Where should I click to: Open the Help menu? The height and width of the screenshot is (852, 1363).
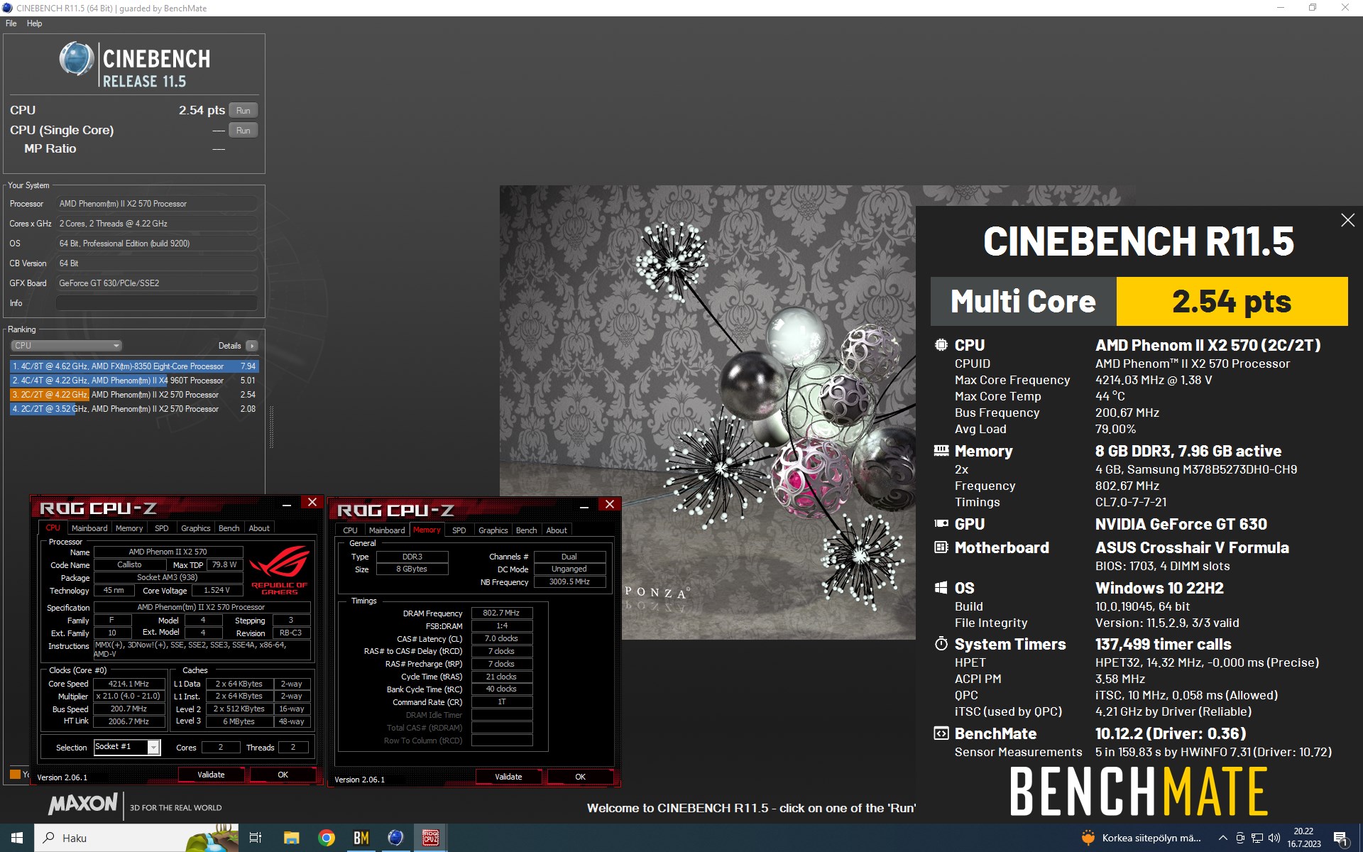(x=34, y=23)
